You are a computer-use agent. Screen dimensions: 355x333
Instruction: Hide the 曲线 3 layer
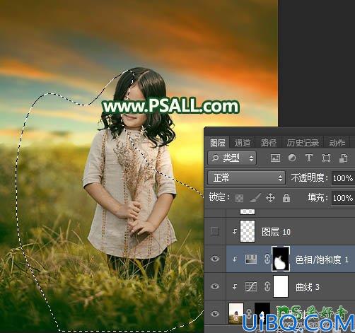[215, 286]
